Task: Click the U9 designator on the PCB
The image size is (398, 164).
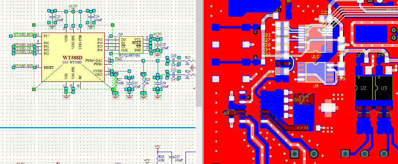Action: coord(316,86)
